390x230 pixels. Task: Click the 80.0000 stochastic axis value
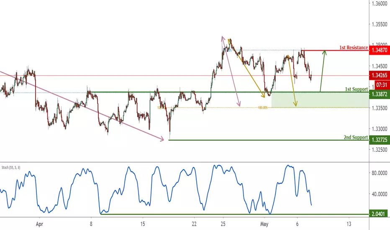[380, 173]
